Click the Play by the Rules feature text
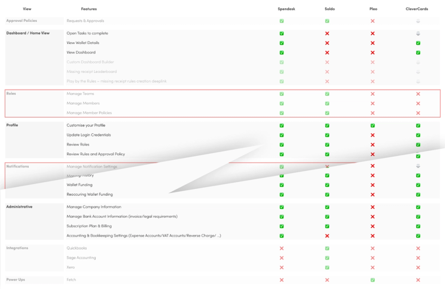 [x=117, y=81]
